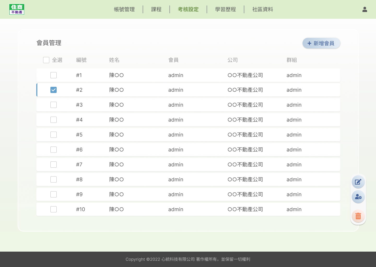Select row number #2
The height and width of the screenshot is (267, 376).
click(x=79, y=90)
